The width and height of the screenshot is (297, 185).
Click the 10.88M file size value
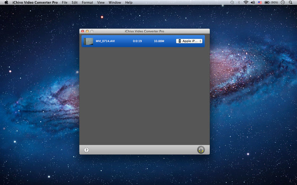point(159,41)
